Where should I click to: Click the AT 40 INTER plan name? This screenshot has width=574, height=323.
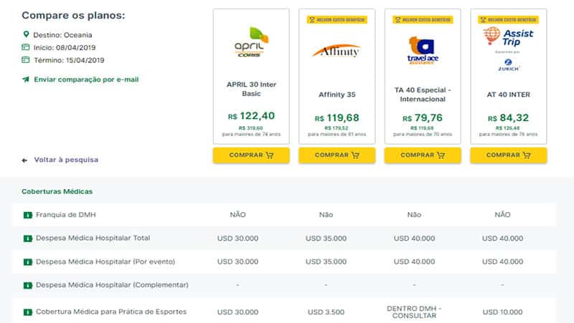click(x=508, y=95)
